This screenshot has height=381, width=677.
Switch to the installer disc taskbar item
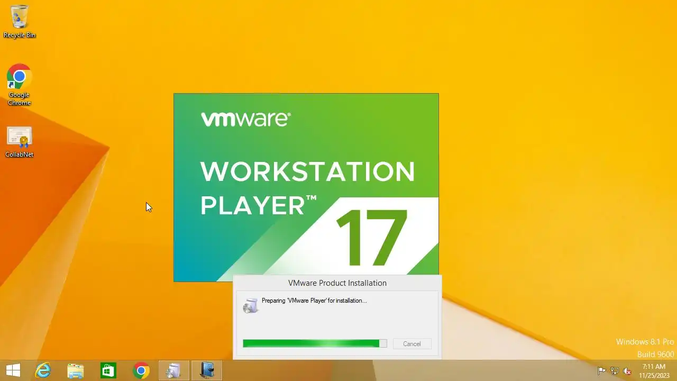pos(174,371)
